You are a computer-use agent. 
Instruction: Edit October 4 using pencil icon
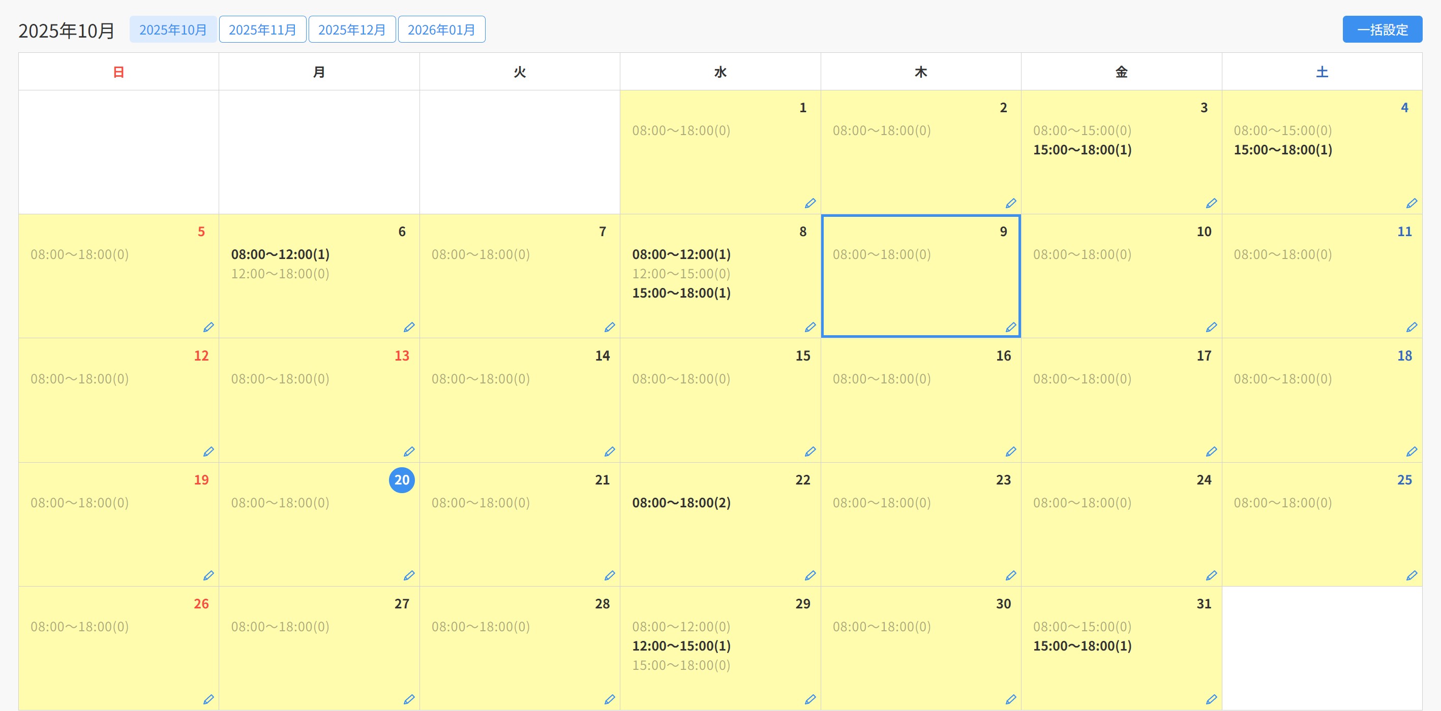coord(1412,203)
